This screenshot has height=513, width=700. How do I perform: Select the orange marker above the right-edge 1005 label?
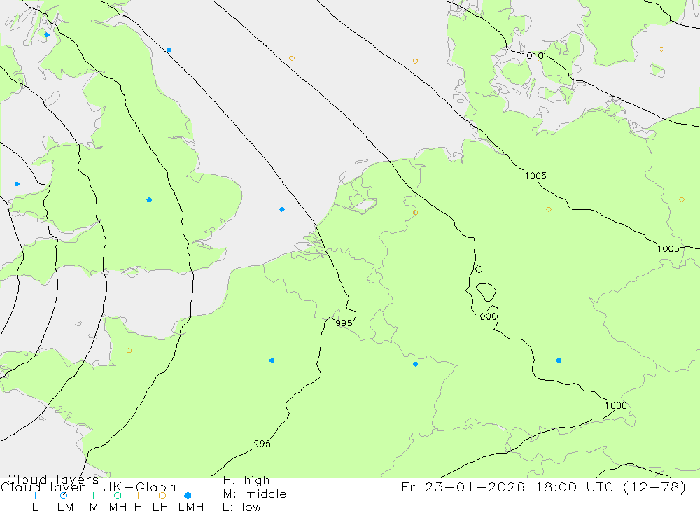click(x=682, y=199)
